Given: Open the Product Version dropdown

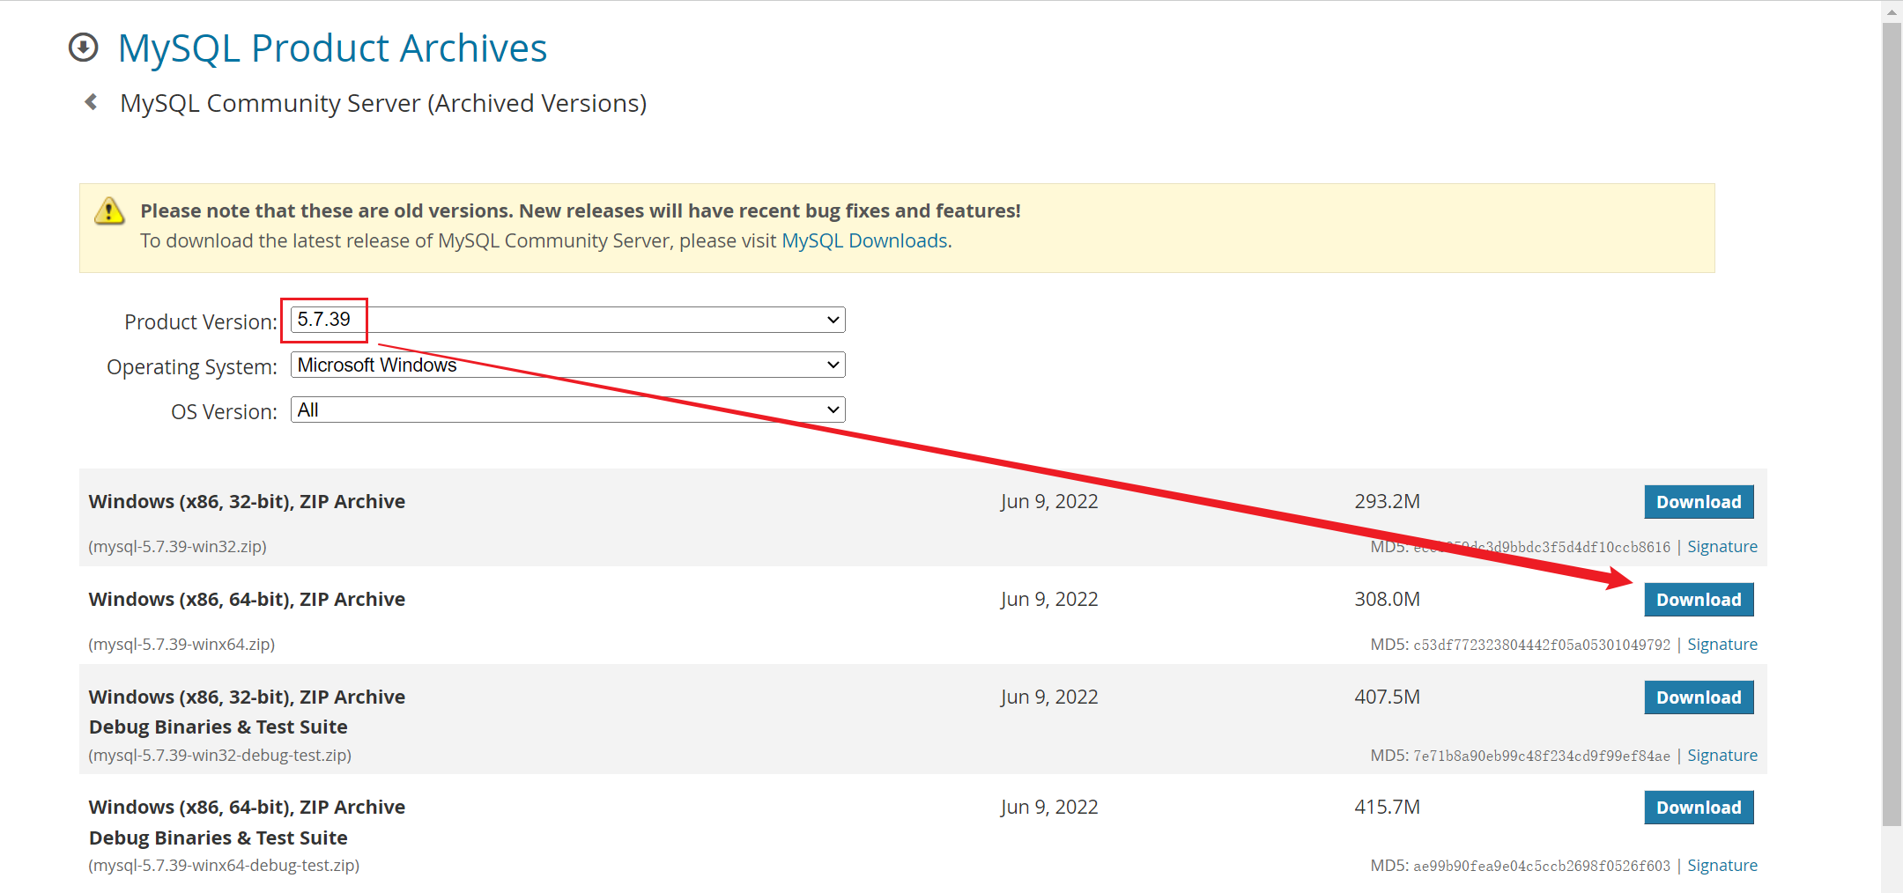Looking at the screenshot, I should click(x=567, y=320).
